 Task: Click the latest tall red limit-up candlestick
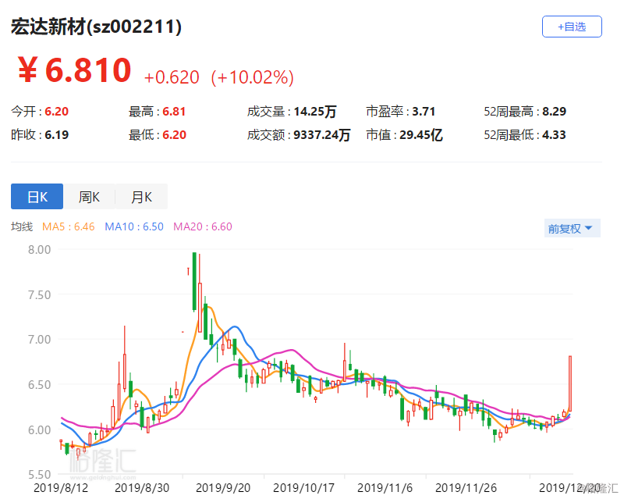pyautogui.click(x=570, y=383)
